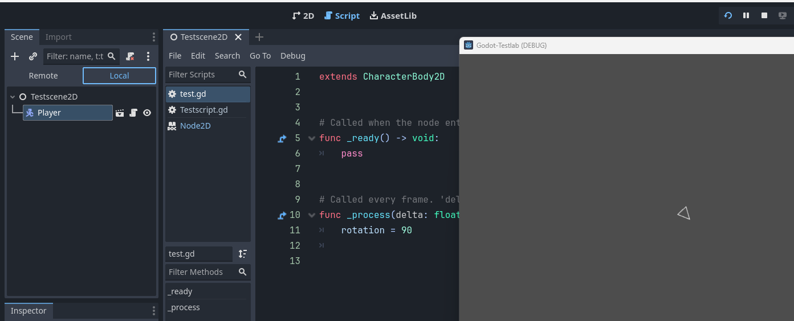Click the Filter Scripts search field

coord(207,75)
